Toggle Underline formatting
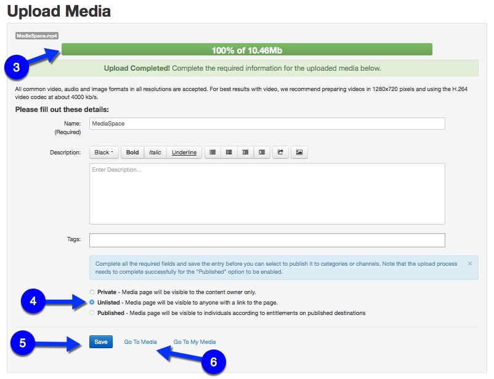 coord(184,152)
